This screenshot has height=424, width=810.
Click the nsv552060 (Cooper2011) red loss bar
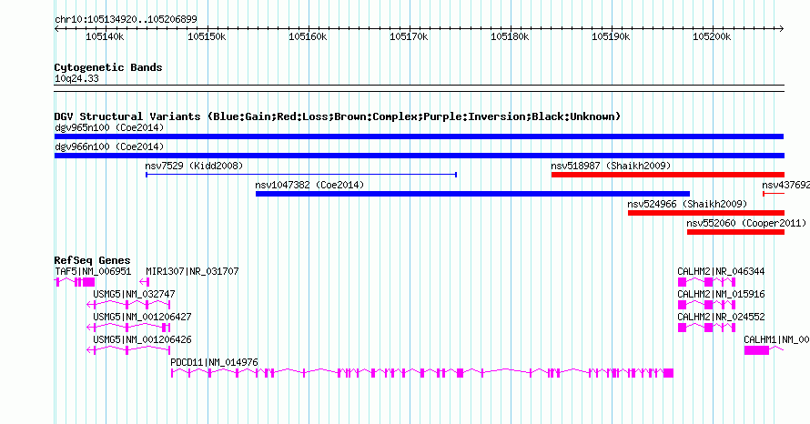(x=735, y=232)
